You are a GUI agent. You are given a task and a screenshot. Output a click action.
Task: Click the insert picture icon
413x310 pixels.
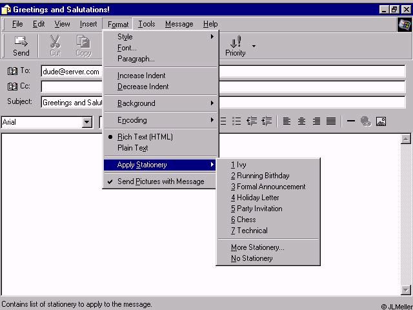click(381, 121)
